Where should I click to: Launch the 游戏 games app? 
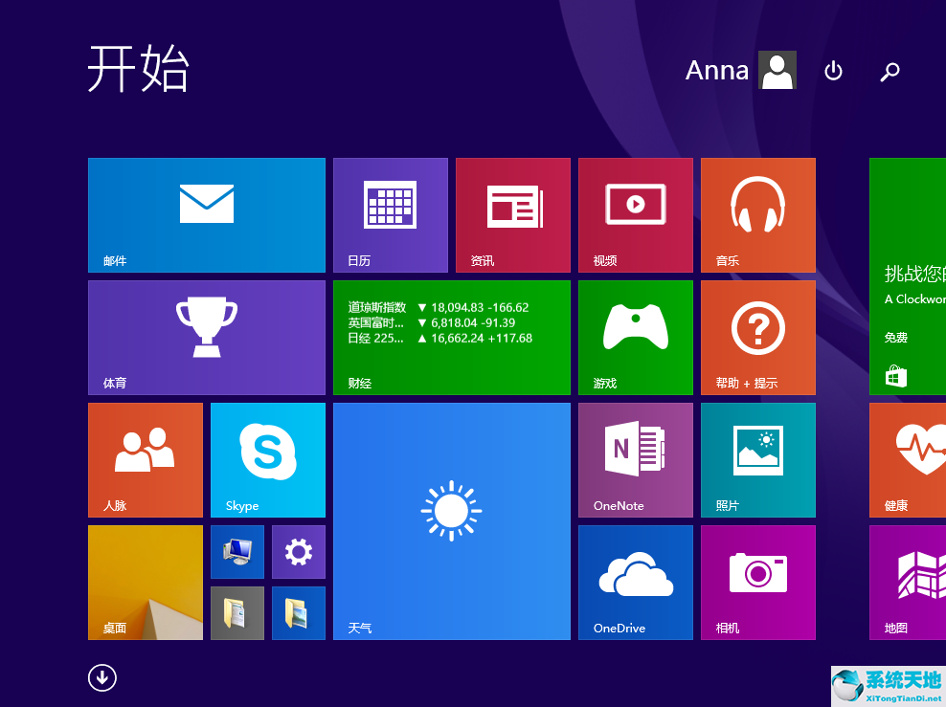(635, 337)
